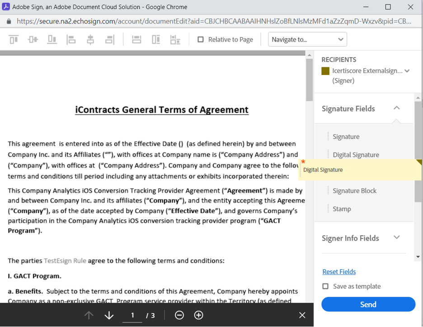Check the Save as template option
Screen dimensions: 423x327
(325, 286)
